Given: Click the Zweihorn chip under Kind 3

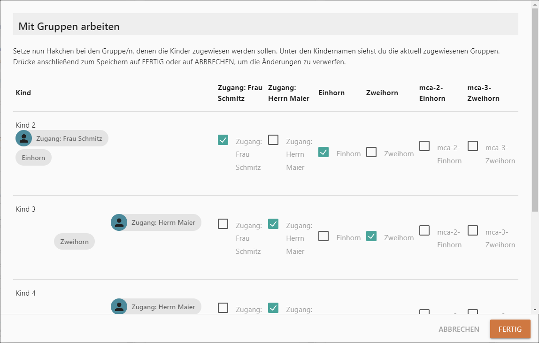Looking at the screenshot, I should coord(74,241).
